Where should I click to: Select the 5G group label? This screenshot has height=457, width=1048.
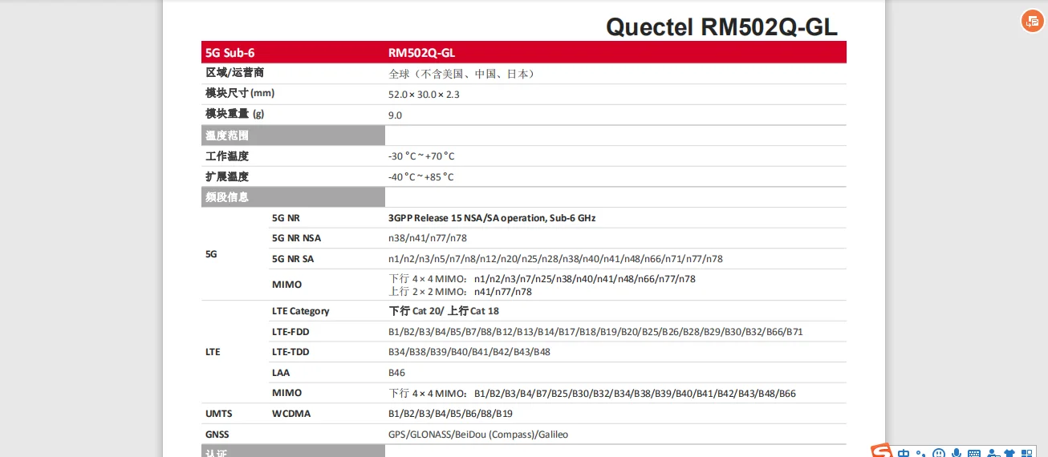(x=212, y=254)
